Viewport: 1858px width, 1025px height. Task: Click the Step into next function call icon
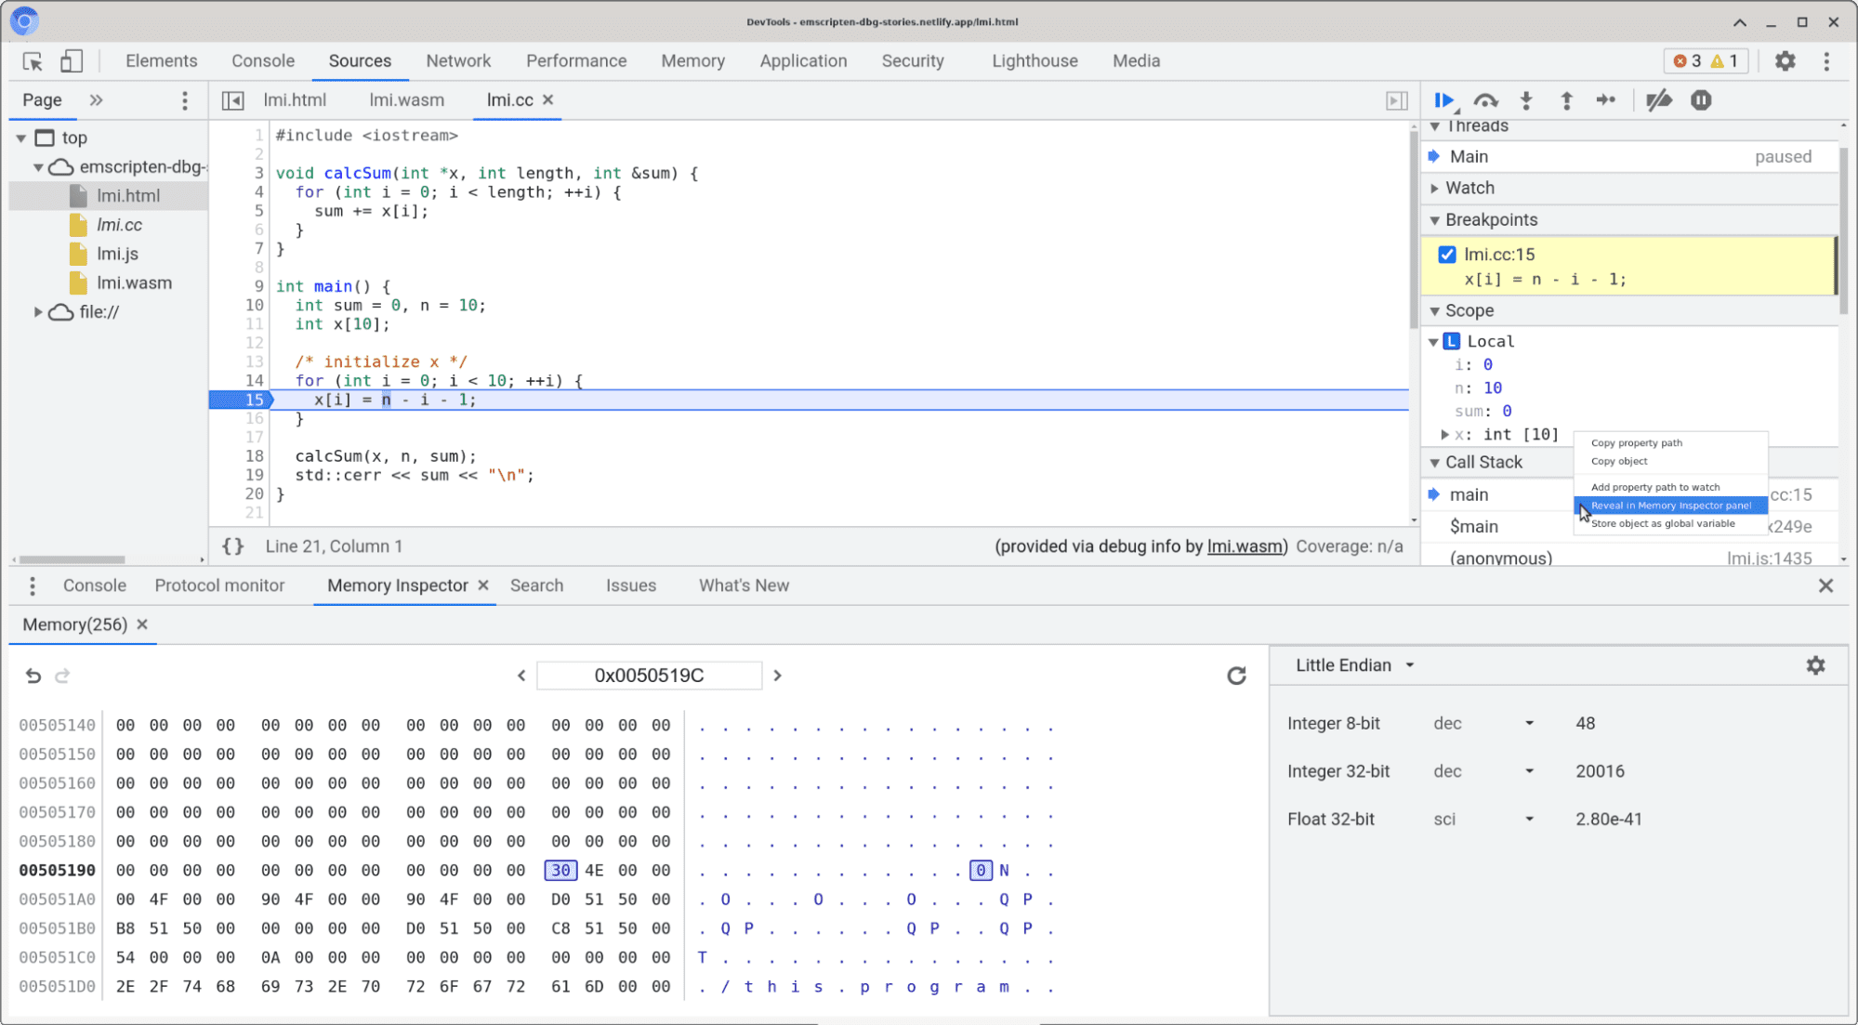coord(1526,99)
